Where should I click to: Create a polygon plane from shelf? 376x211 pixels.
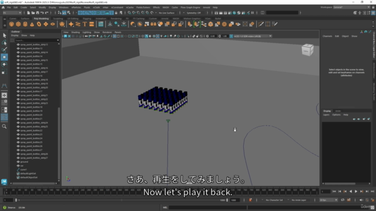(46, 24)
